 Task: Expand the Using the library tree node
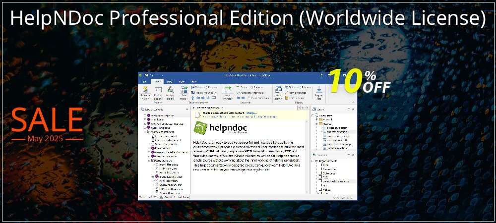pos(149,161)
